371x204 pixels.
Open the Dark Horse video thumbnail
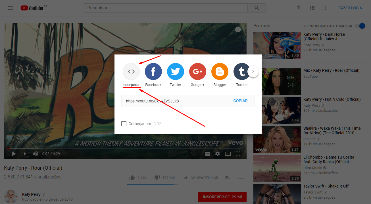pyautogui.click(x=277, y=46)
